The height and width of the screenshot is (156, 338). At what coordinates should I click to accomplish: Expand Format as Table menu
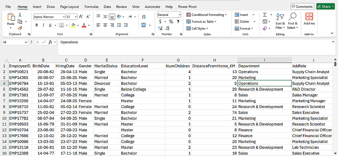[x=201, y=22]
